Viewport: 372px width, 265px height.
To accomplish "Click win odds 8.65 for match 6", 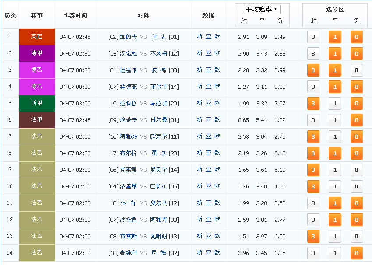I will [x=244, y=120].
